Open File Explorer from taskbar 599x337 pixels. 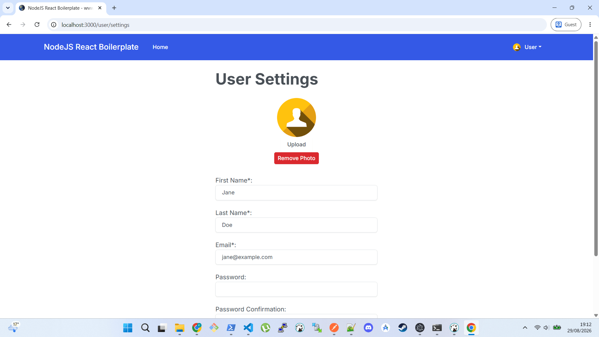click(179, 328)
